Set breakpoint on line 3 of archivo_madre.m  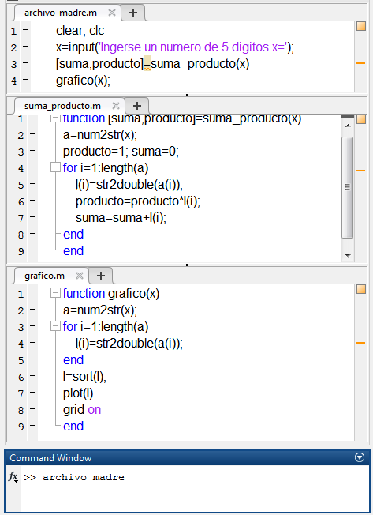25,63
